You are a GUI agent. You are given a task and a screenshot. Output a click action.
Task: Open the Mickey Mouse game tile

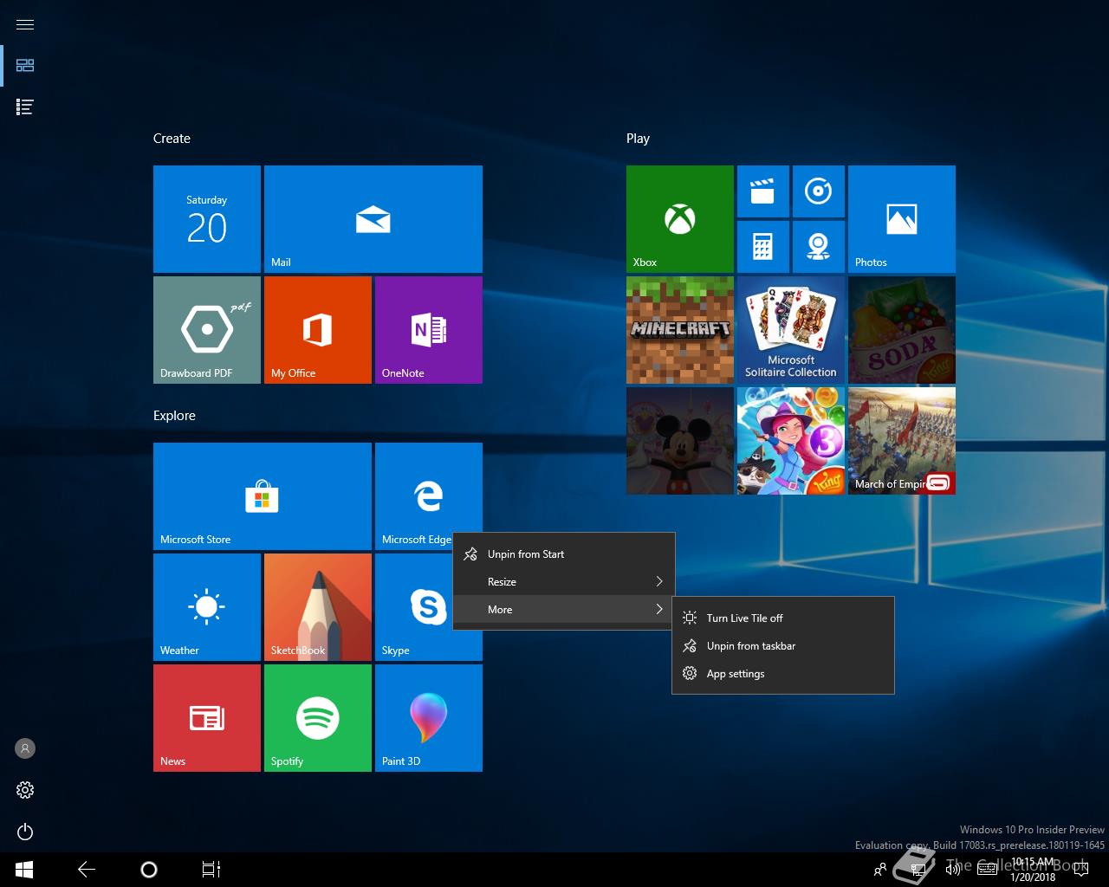click(x=680, y=441)
